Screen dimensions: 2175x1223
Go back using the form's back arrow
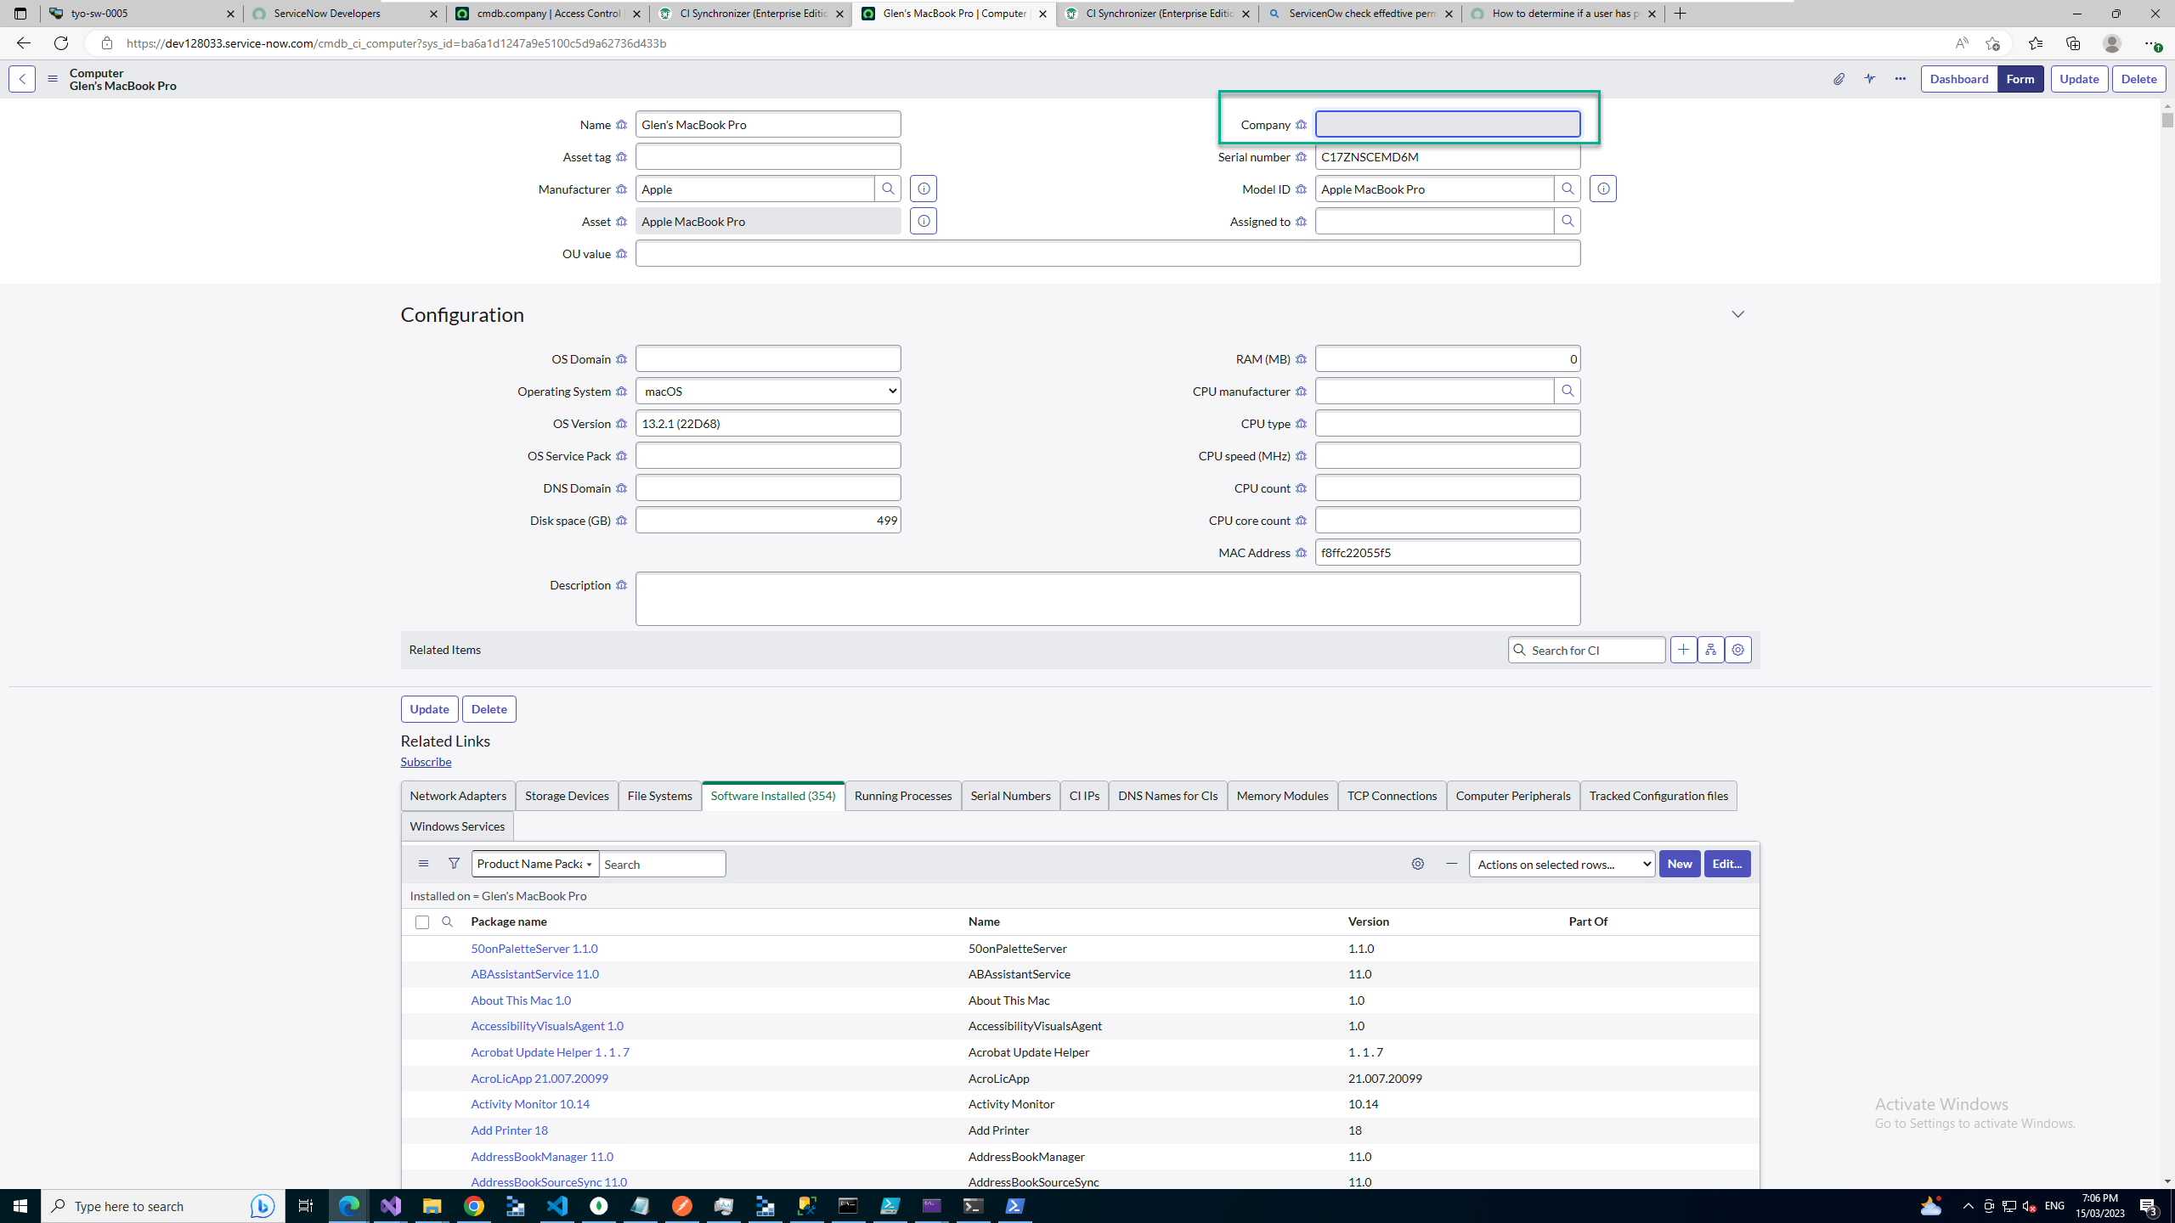click(22, 79)
